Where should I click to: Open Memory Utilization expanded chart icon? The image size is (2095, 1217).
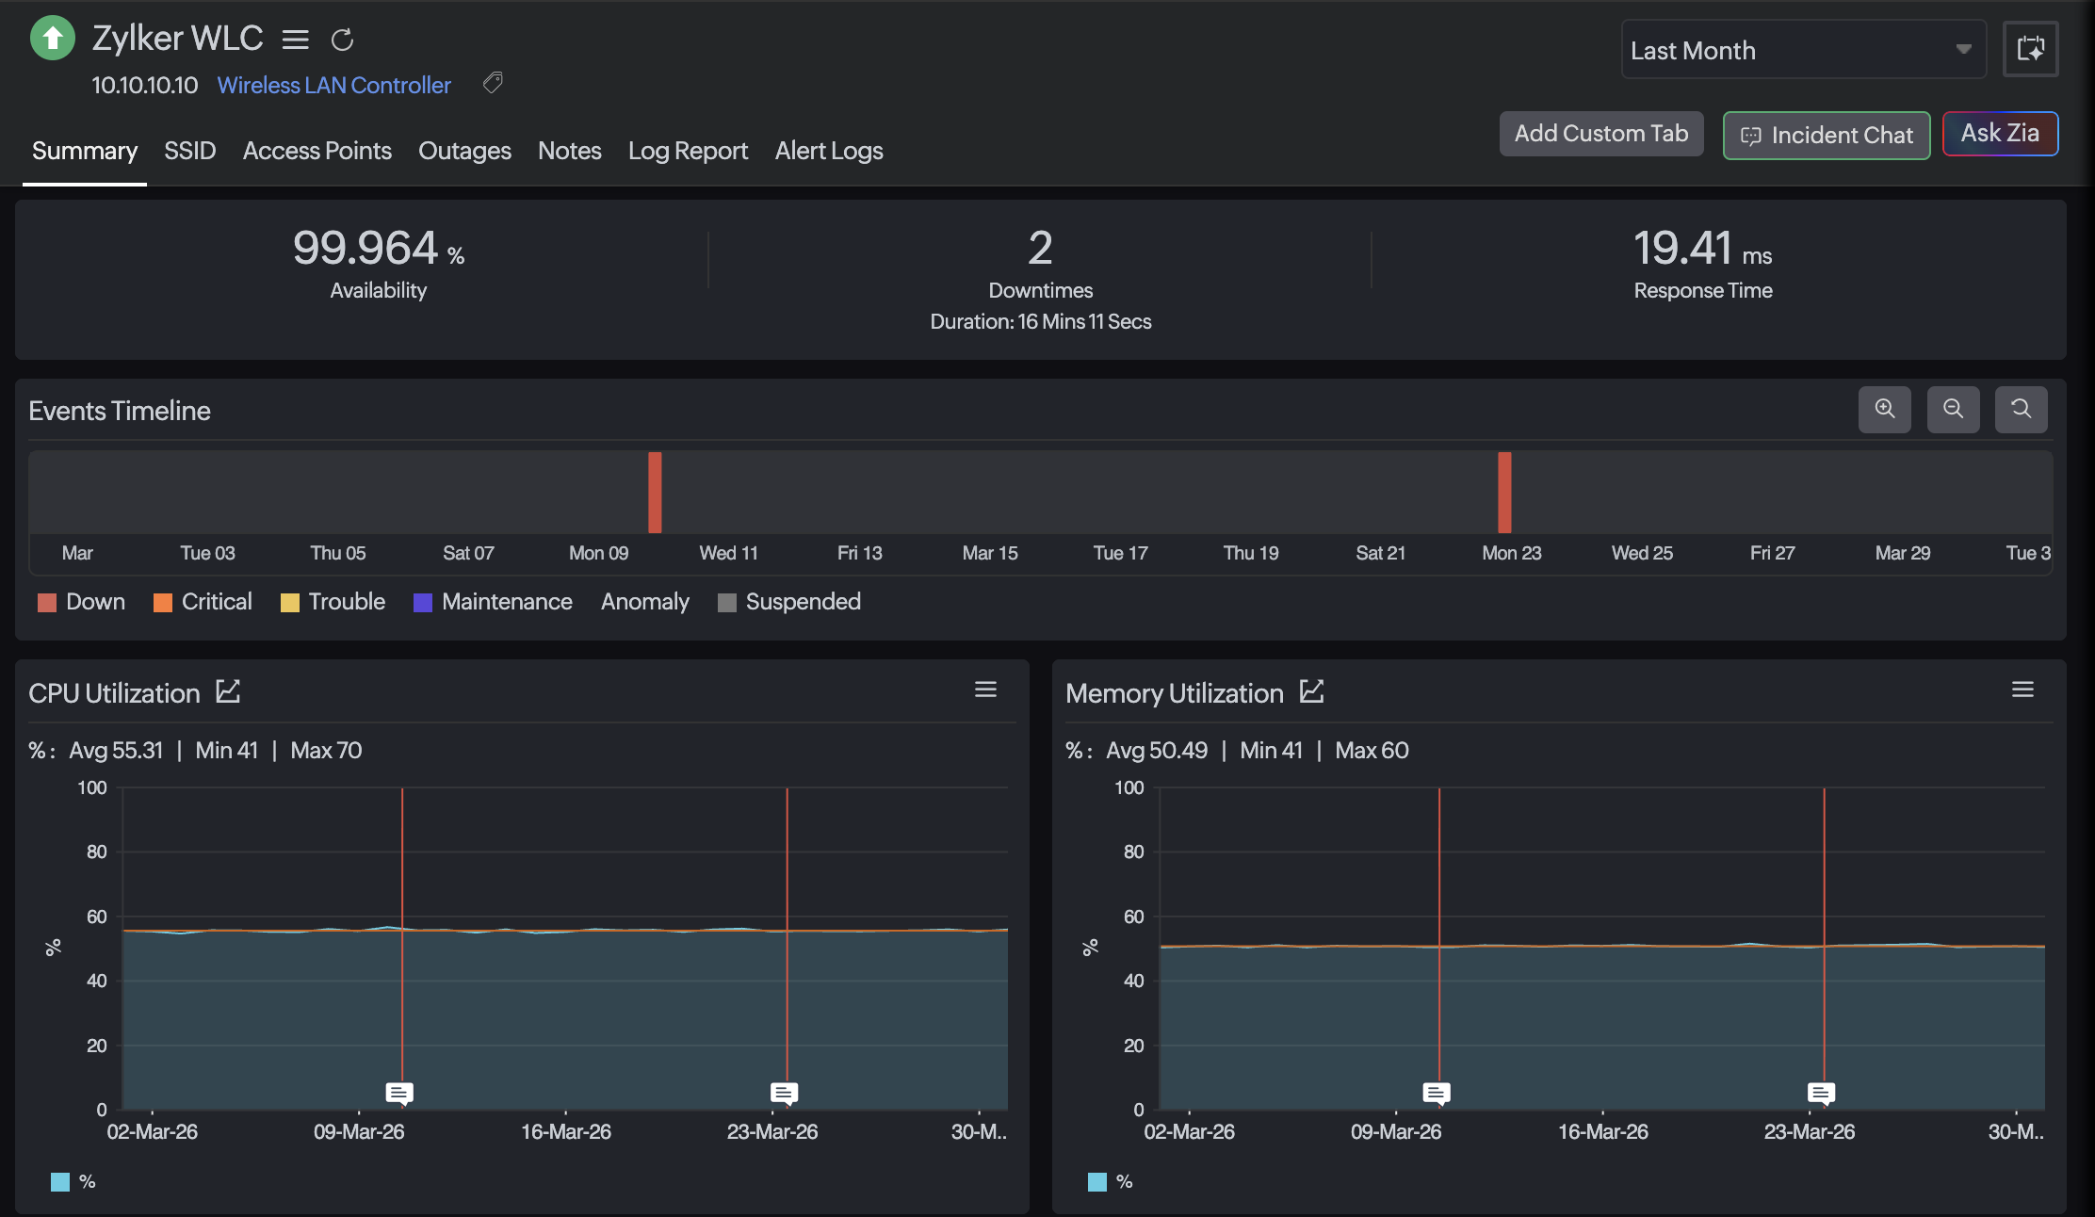[x=1311, y=692]
